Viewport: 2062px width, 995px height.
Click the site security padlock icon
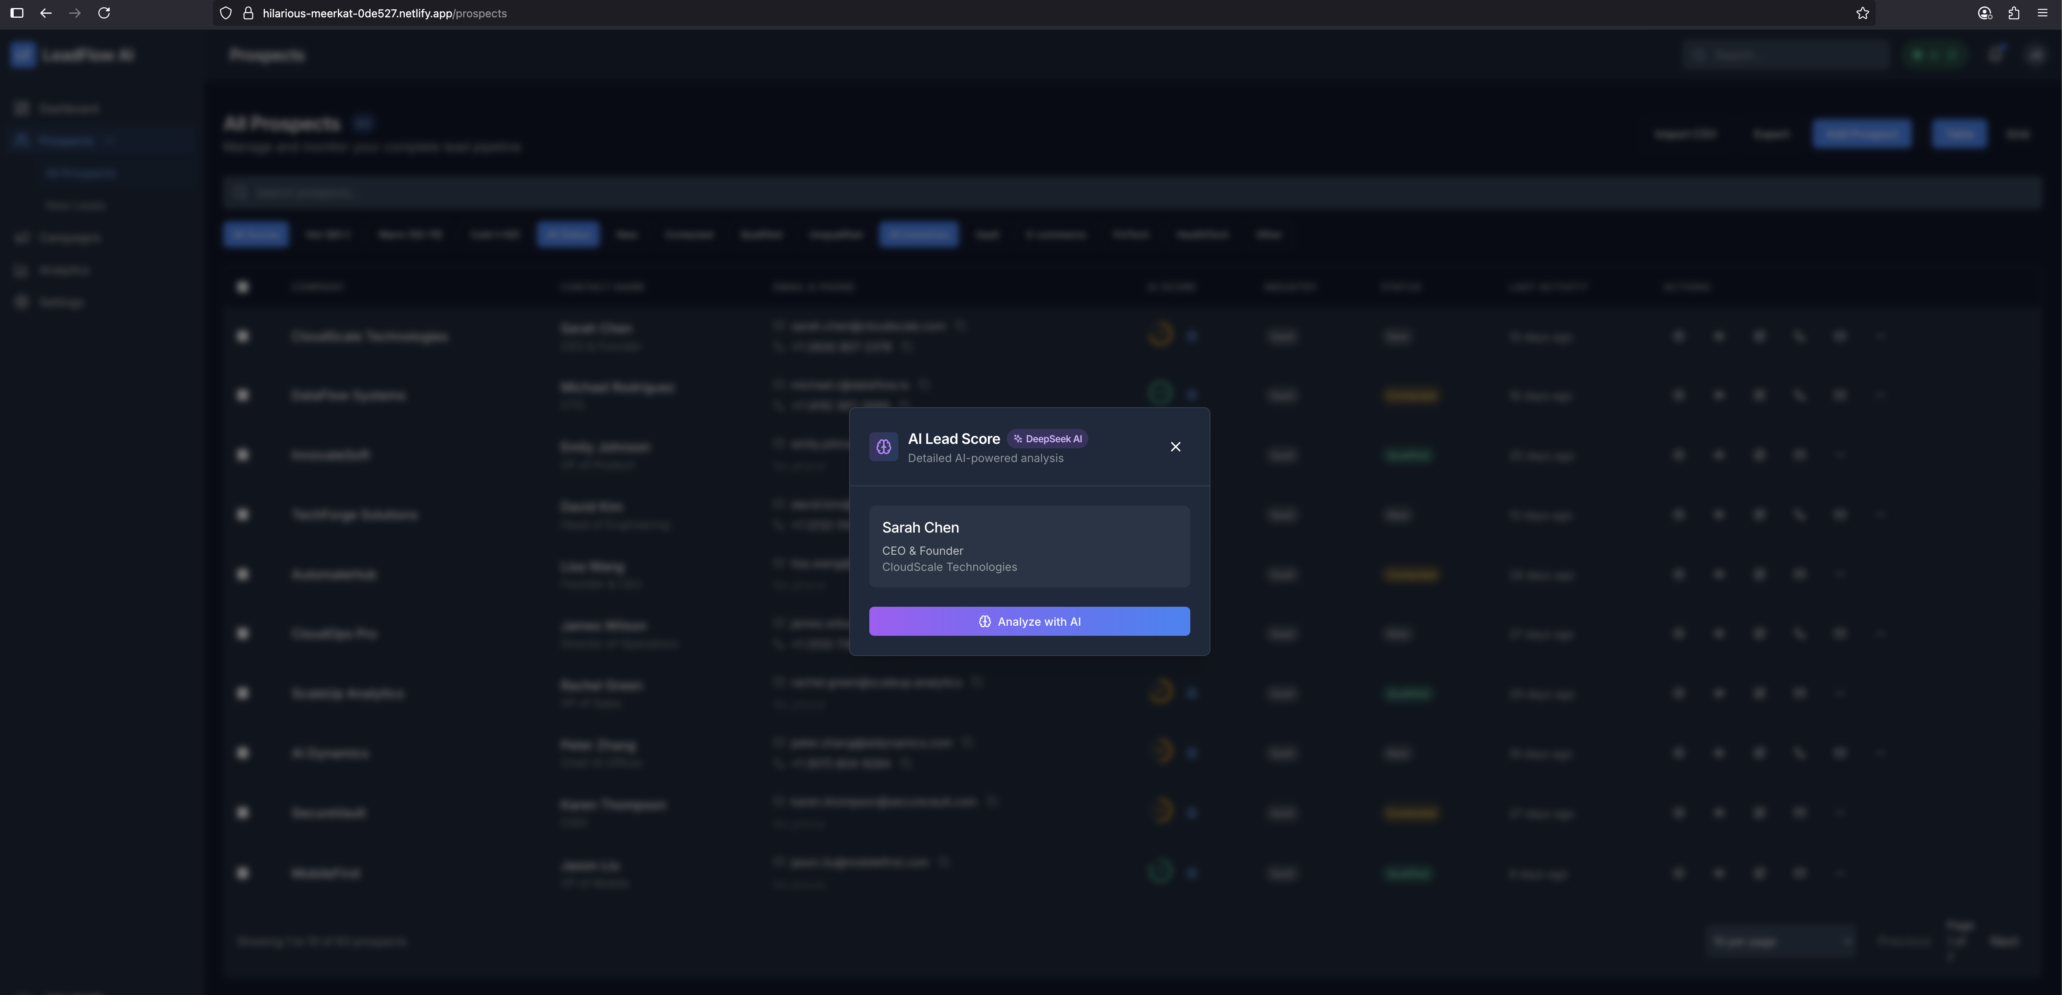point(248,13)
